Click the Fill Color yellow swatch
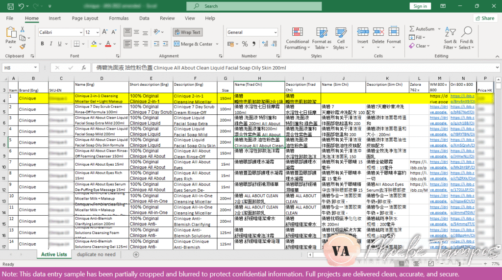The height and width of the screenshot is (280, 502). coord(94,44)
